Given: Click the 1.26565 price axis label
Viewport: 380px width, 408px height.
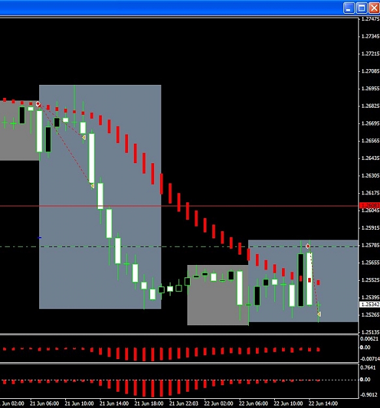Looking at the screenshot, I should coord(370,141).
